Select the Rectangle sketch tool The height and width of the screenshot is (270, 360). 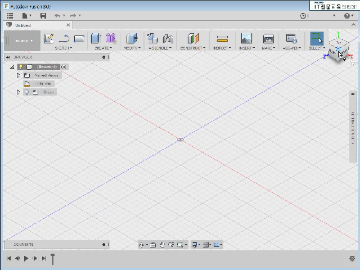[x=79, y=39]
